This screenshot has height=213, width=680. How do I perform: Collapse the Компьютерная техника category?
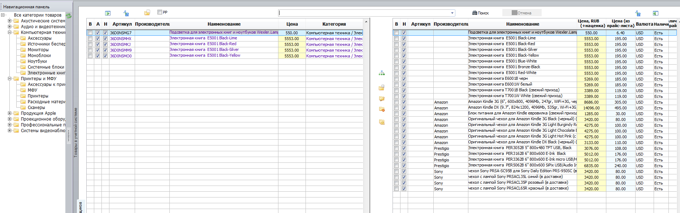pyautogui.click(x=10, y=32)
